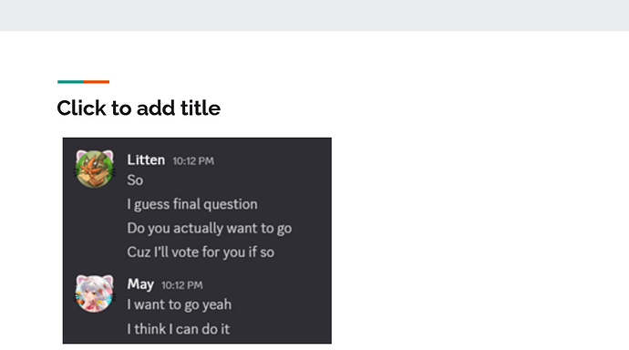Click the teal segment of accent line

tap(70, 82)
